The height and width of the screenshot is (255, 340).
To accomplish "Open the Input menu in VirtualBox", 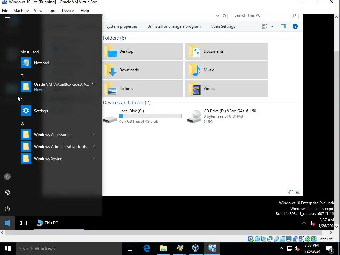I will [x=52, y=10].
